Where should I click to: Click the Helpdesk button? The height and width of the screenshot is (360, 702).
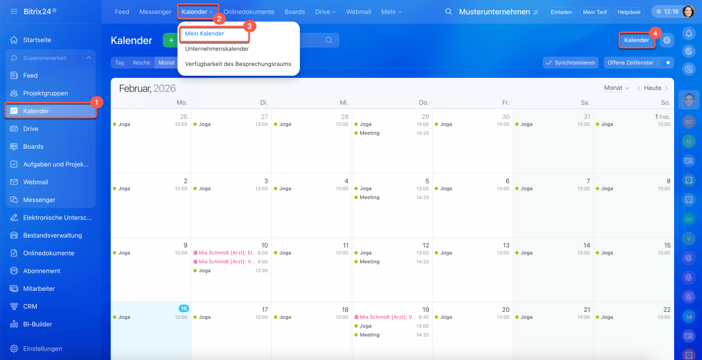630,12
